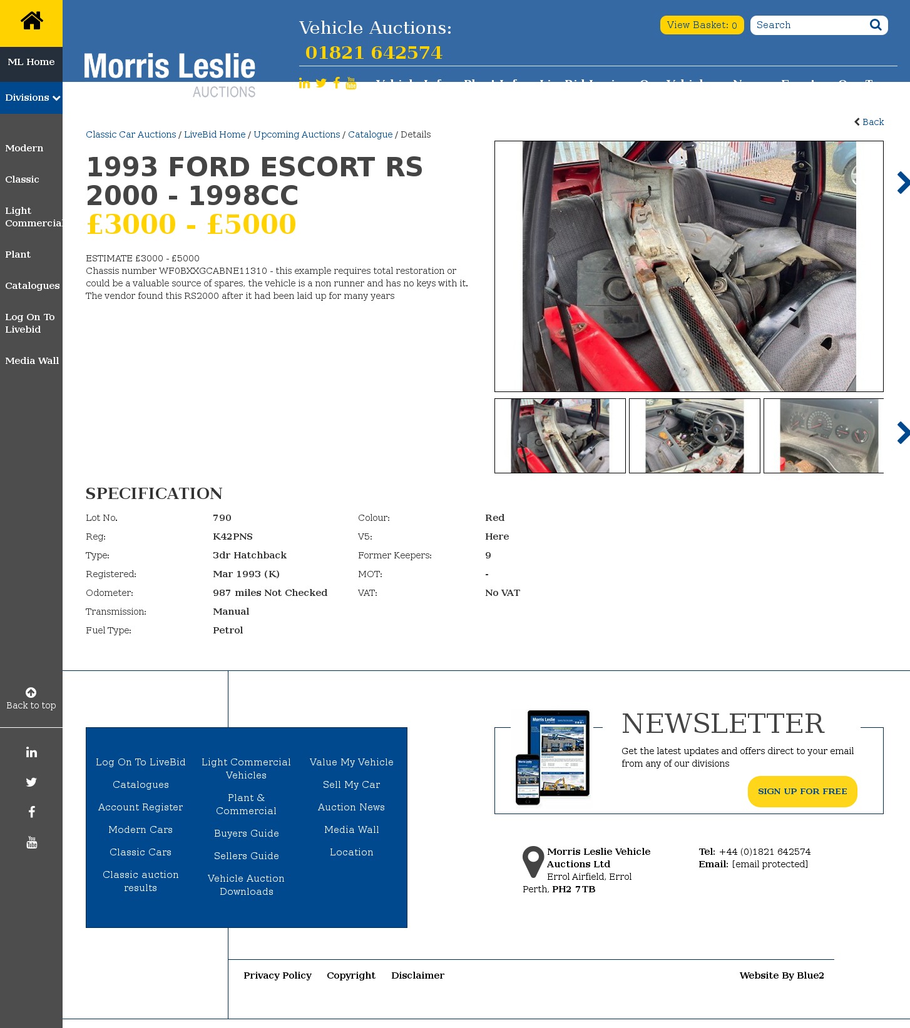910x1028 pixels.
Task: Click the location pin icon
Action: 533,862
